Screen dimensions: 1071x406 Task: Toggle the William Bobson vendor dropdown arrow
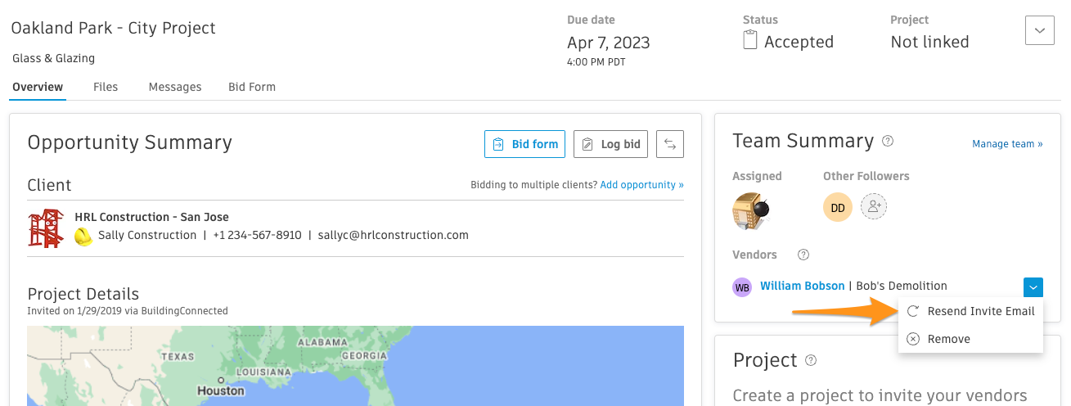pos(1033,287)
